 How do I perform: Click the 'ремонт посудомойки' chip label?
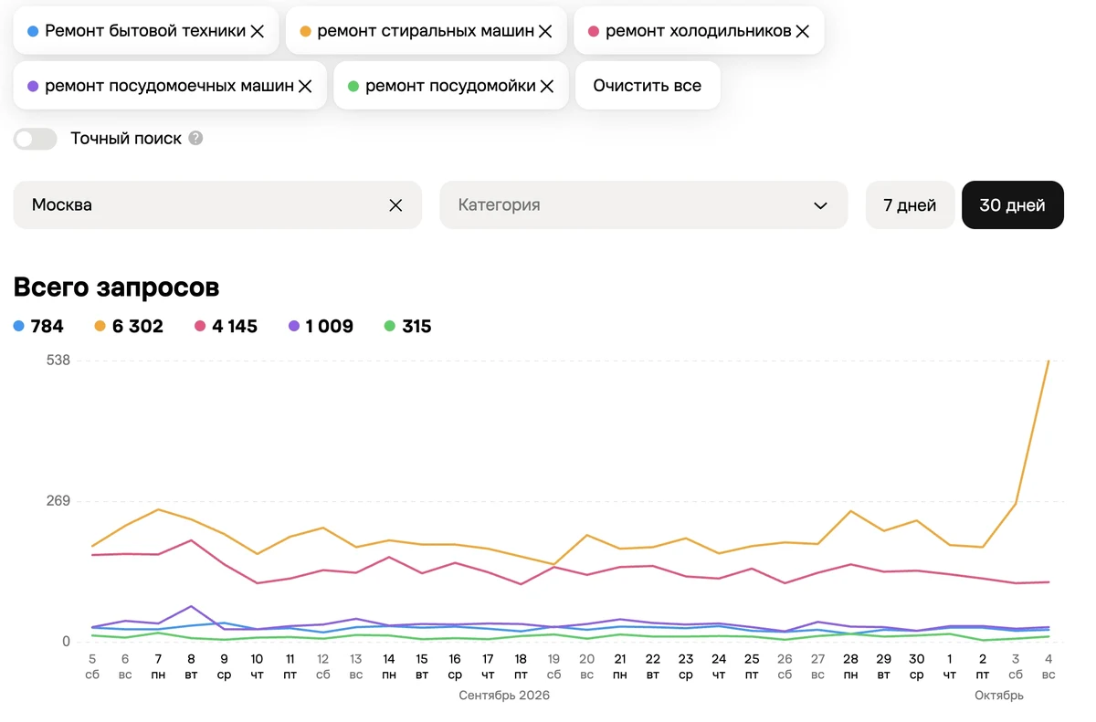pyautogui.click(x=450, y=86)
